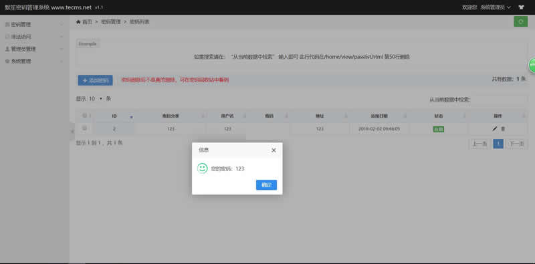Sort by 用户名 column header

click(x=227, y=116)
